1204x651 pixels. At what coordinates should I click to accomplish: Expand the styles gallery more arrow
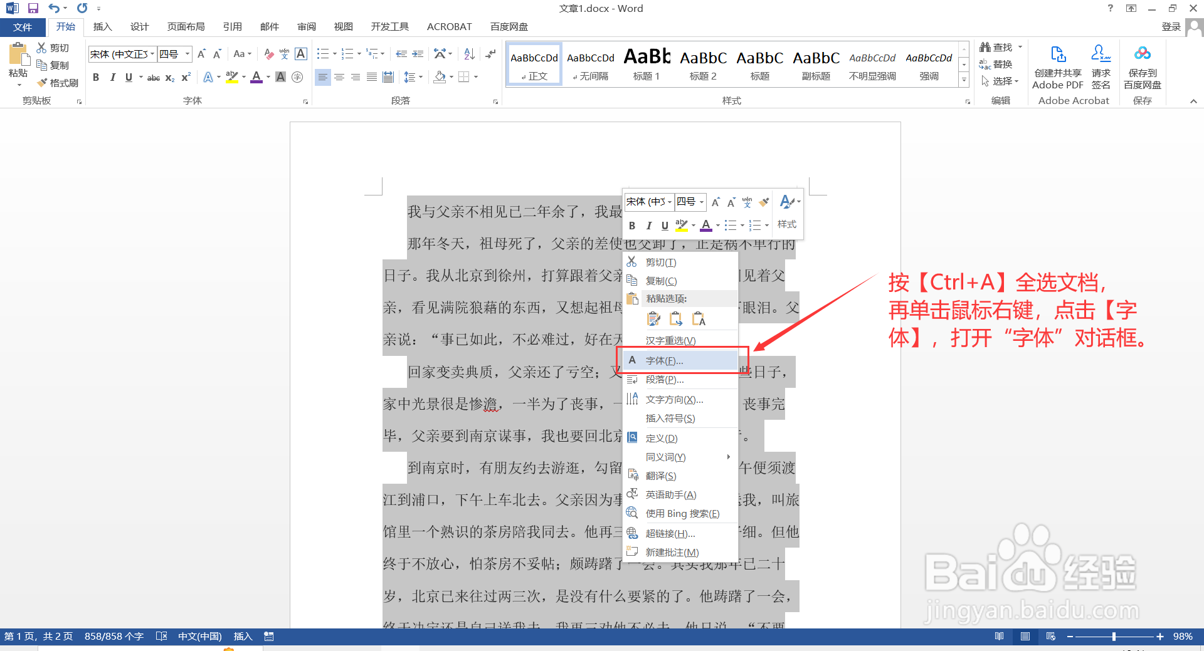[x=964, y=80]
